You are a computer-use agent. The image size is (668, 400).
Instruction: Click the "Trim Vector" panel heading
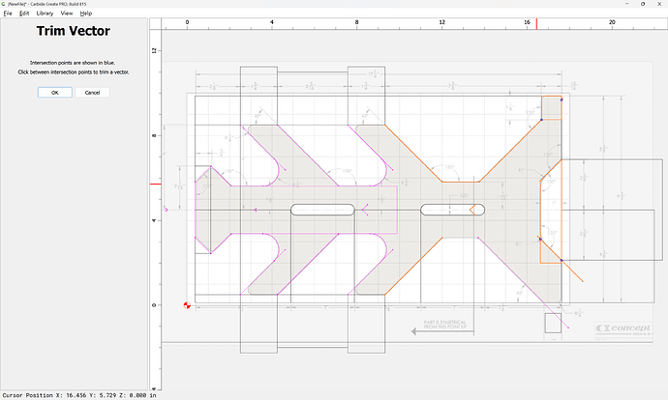point(74,31)
